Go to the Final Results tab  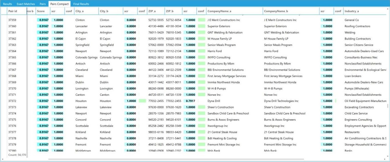[x=81, y=4]
